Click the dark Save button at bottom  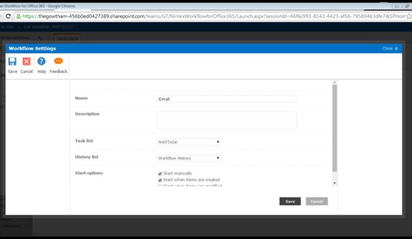click(290, 201)
